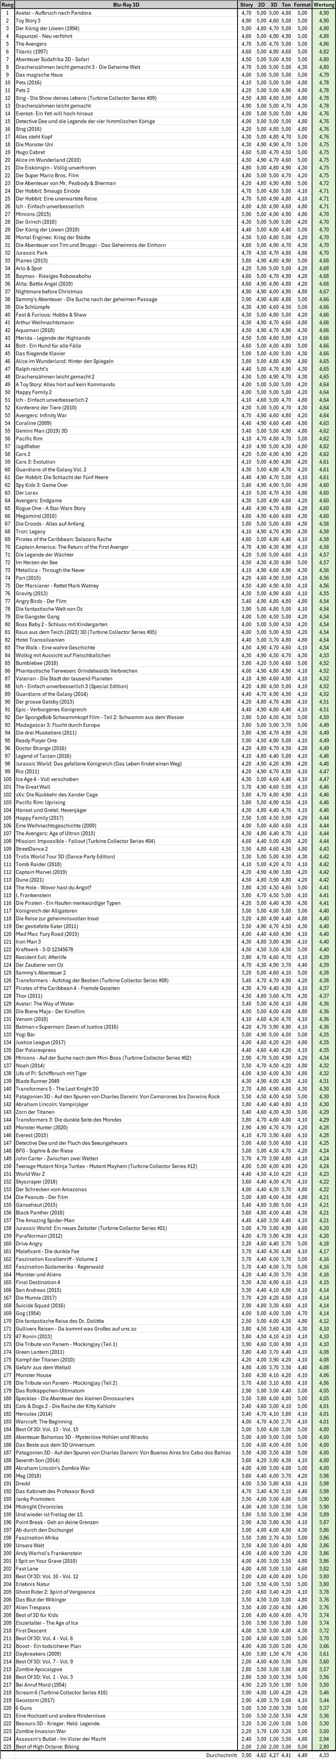This screenshot has height=1759, width=336.
Task: Click Der grosse Gatsby (2013)
Action: tap(45, 701)
